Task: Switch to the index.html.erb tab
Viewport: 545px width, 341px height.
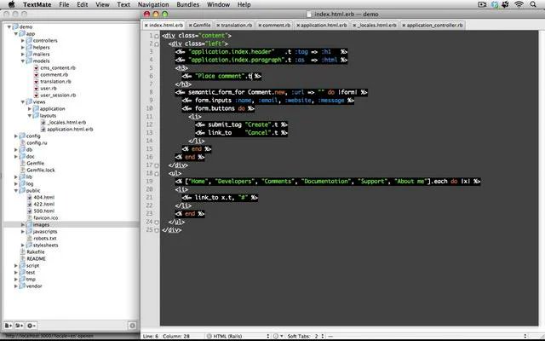Action: pos(163,25)
